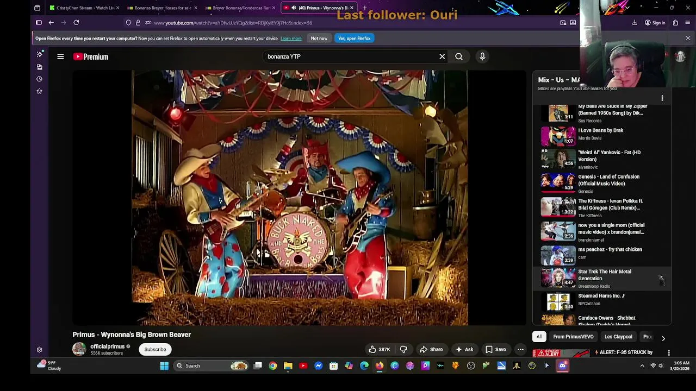Reload the page in Firefox
Screen dimensions: 696x391
(x=76, y=23)
